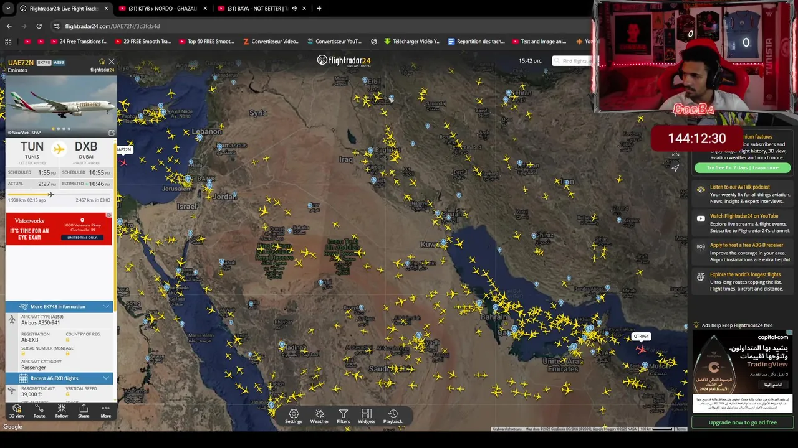This screenshot has width=798, height=448.
Task: Open the Weather layer options
Action: point(319,416)
